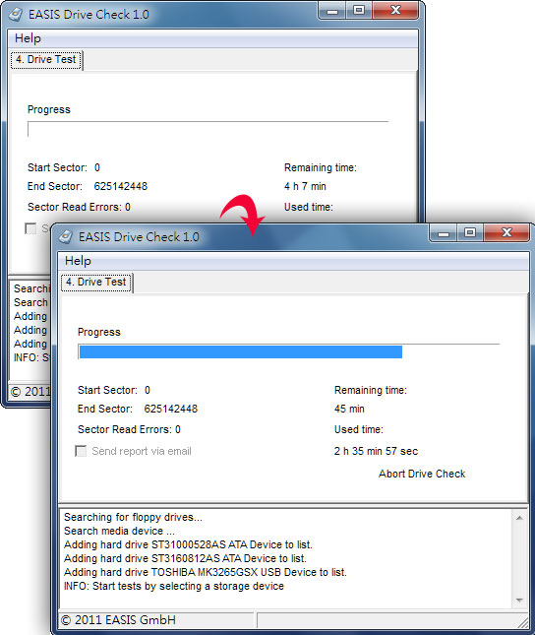Select the 4. Drive Test tab in front window
The width and height of the screenshot is (535, 635).
[96, 282]
